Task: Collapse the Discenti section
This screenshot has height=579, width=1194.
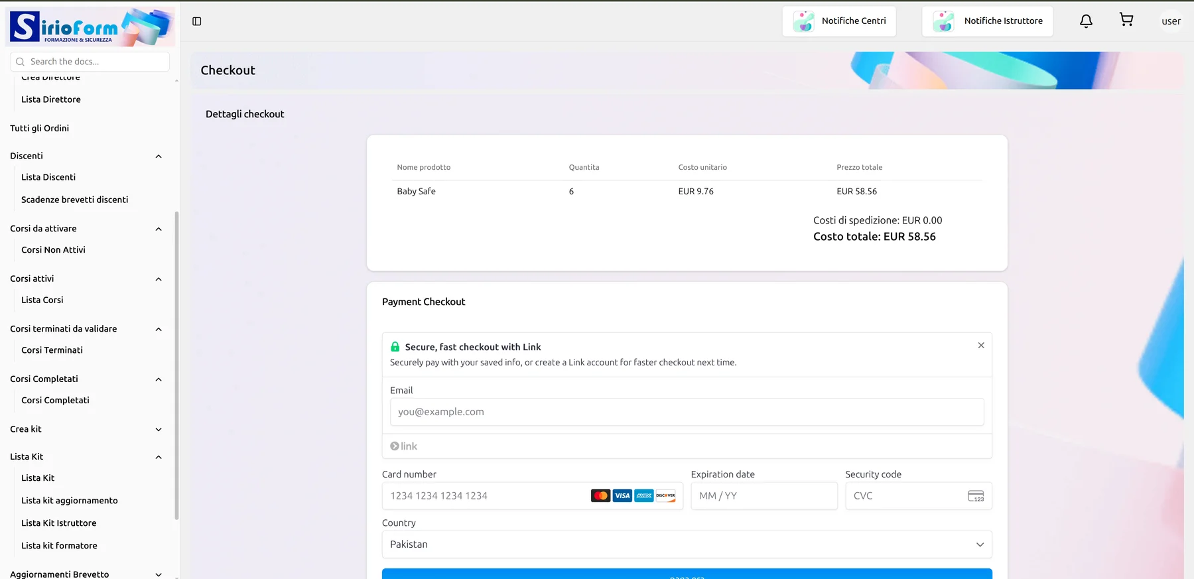Action: (159, 157)
